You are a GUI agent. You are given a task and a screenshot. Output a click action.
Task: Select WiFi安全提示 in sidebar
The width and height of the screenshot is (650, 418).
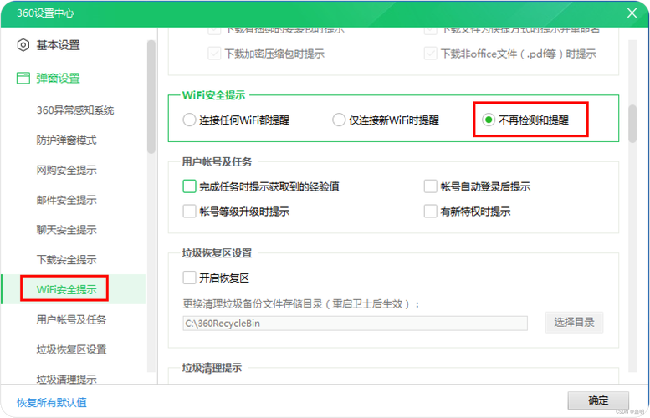66,289
